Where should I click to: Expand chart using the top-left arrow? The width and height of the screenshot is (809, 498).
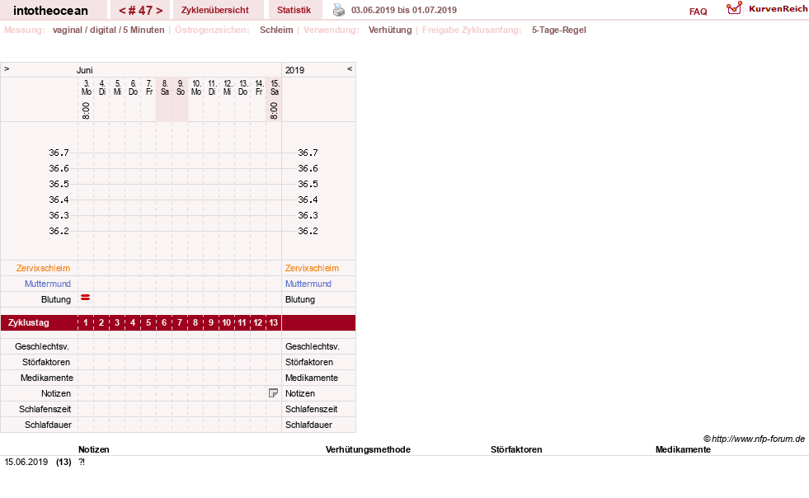click(7, 68)
